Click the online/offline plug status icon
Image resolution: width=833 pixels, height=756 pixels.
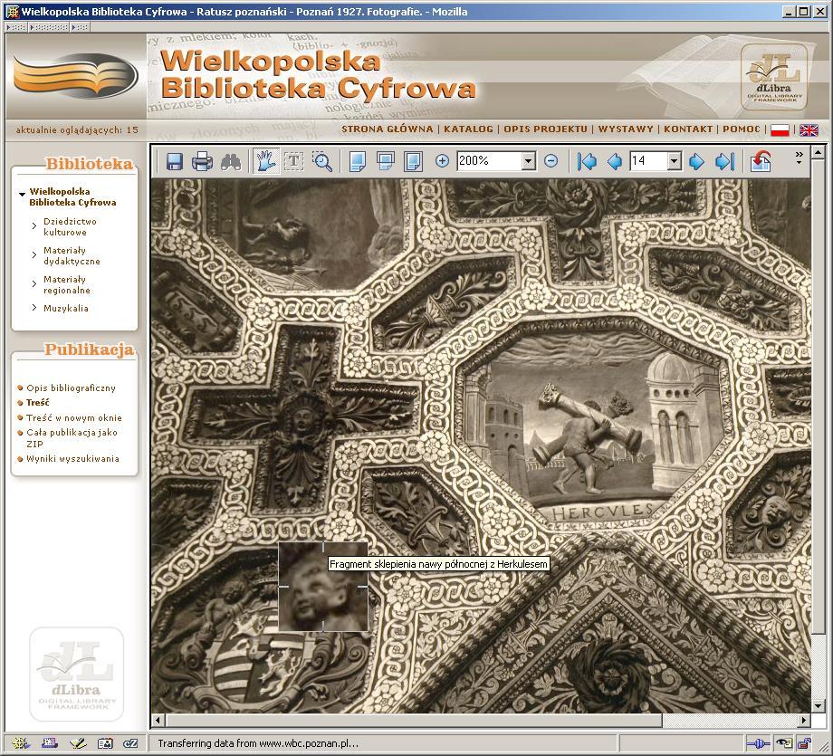758,743
